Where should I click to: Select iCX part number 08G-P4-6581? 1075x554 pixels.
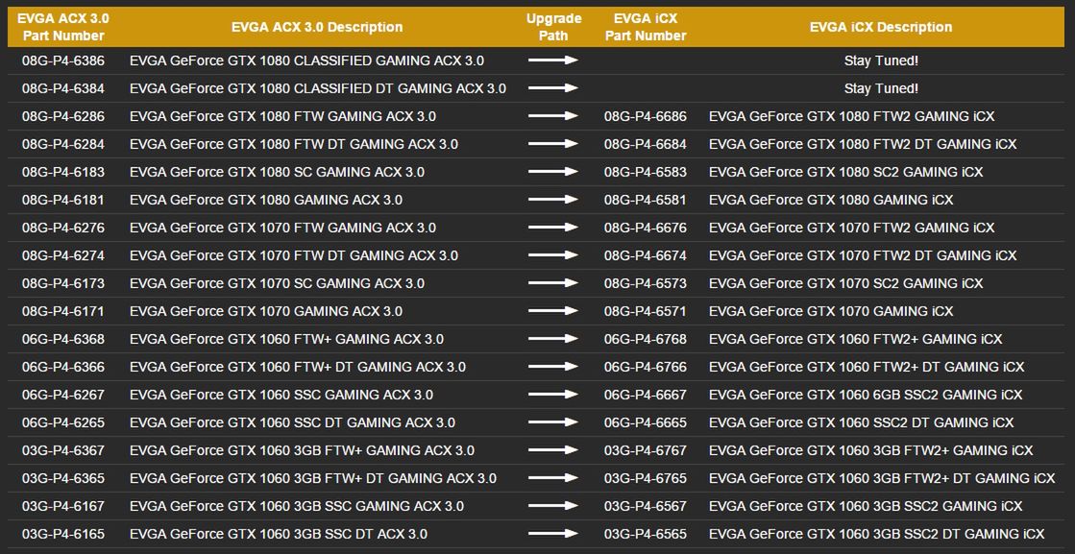[646, 200]
